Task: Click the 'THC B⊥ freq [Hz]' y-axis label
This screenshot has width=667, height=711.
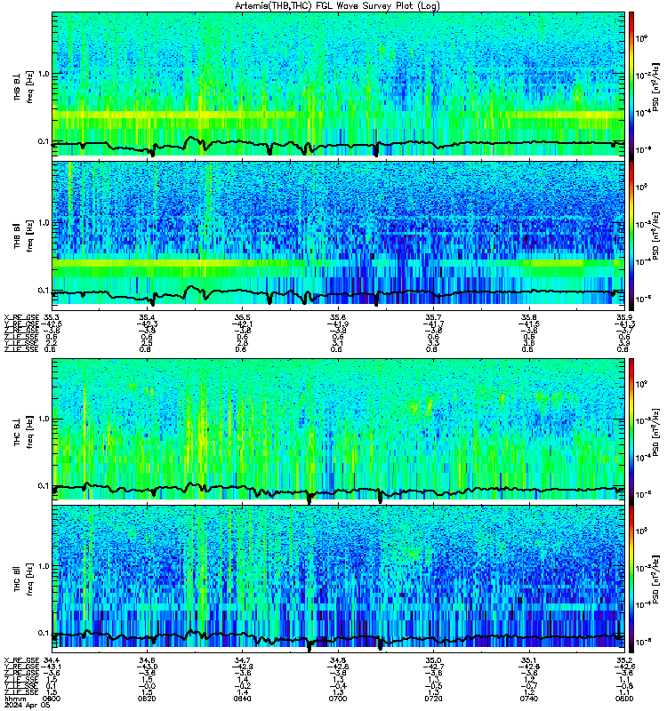Action: 24,432
